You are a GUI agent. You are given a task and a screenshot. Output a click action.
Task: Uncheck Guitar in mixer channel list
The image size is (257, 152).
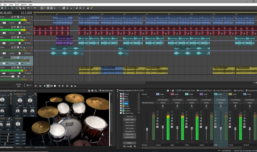(121, 101)
